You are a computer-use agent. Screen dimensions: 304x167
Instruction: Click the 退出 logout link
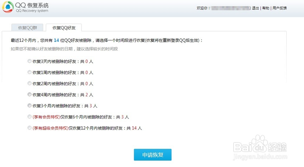(x=255, y=8)
